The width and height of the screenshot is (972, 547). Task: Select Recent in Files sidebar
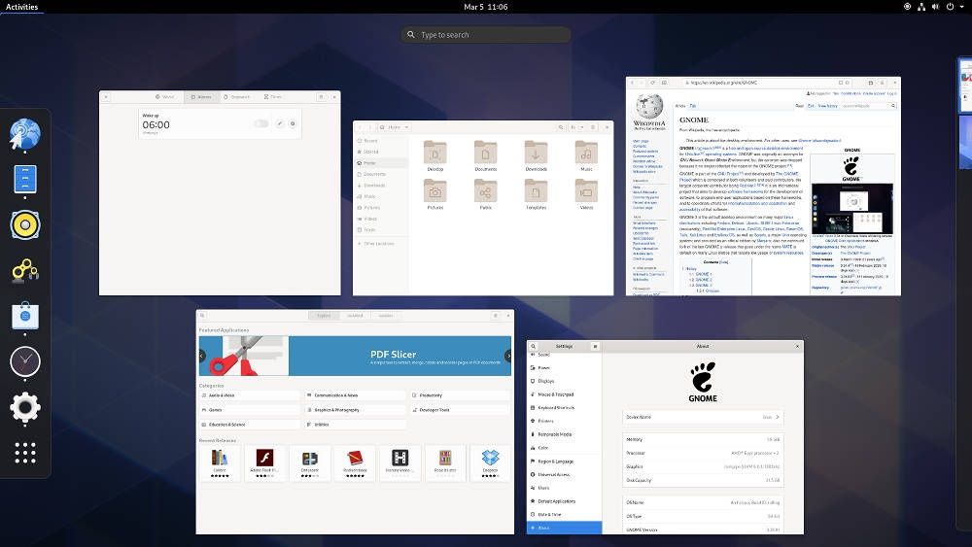tap(381, 141)
